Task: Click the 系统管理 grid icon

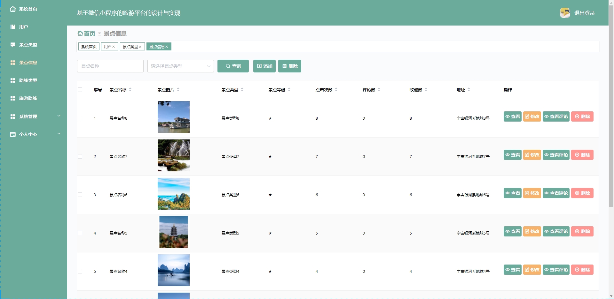Action: coord(13,116)
